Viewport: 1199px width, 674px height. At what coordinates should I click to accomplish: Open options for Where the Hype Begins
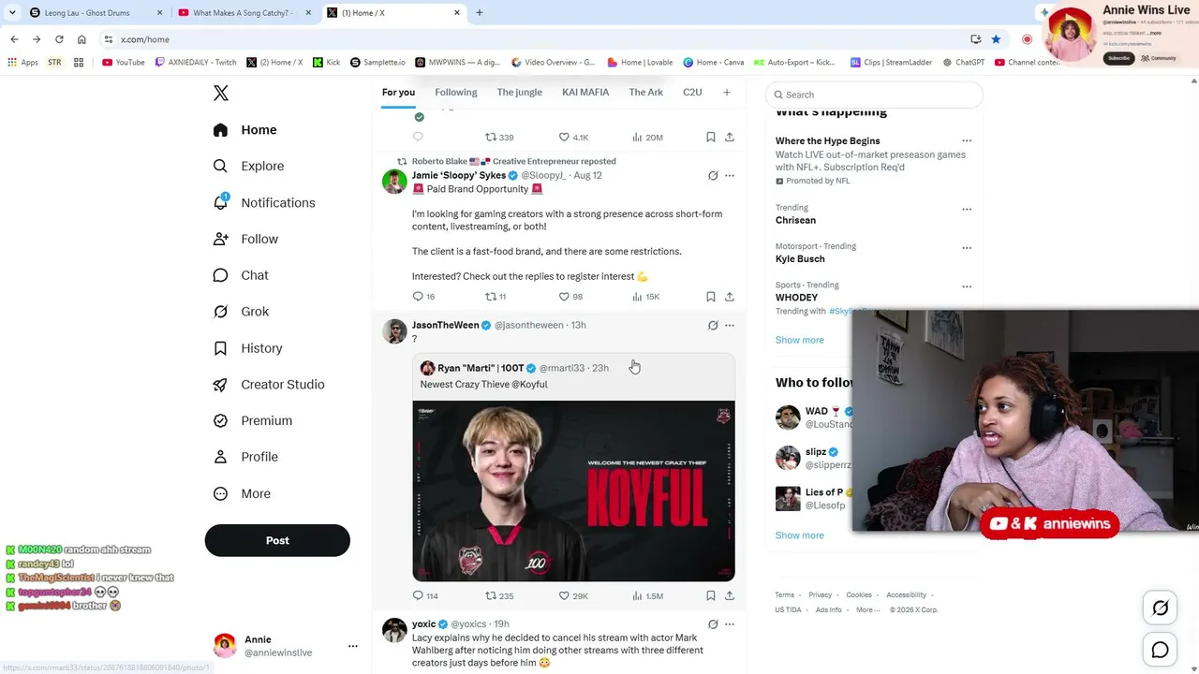967,141
